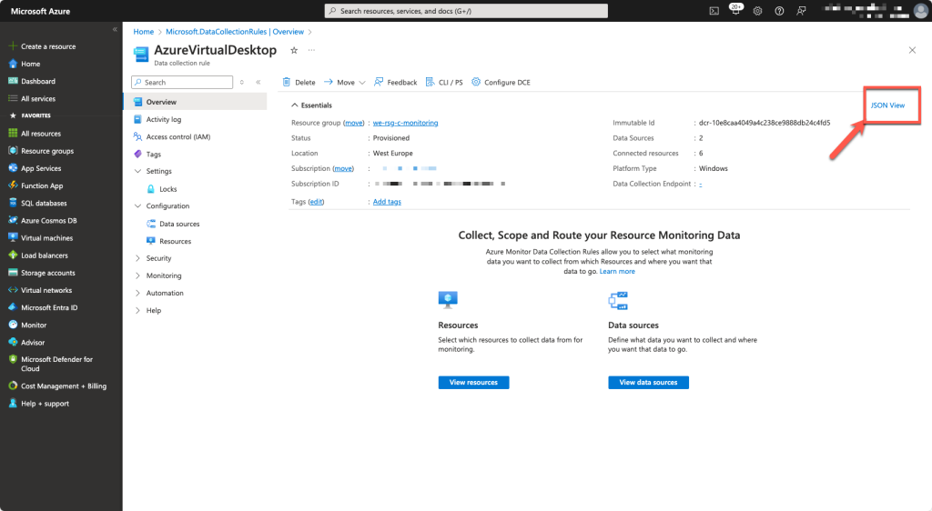Open Function App in sidebar
The height and width of the screenshot is (511, 932).
click(42, 185)
